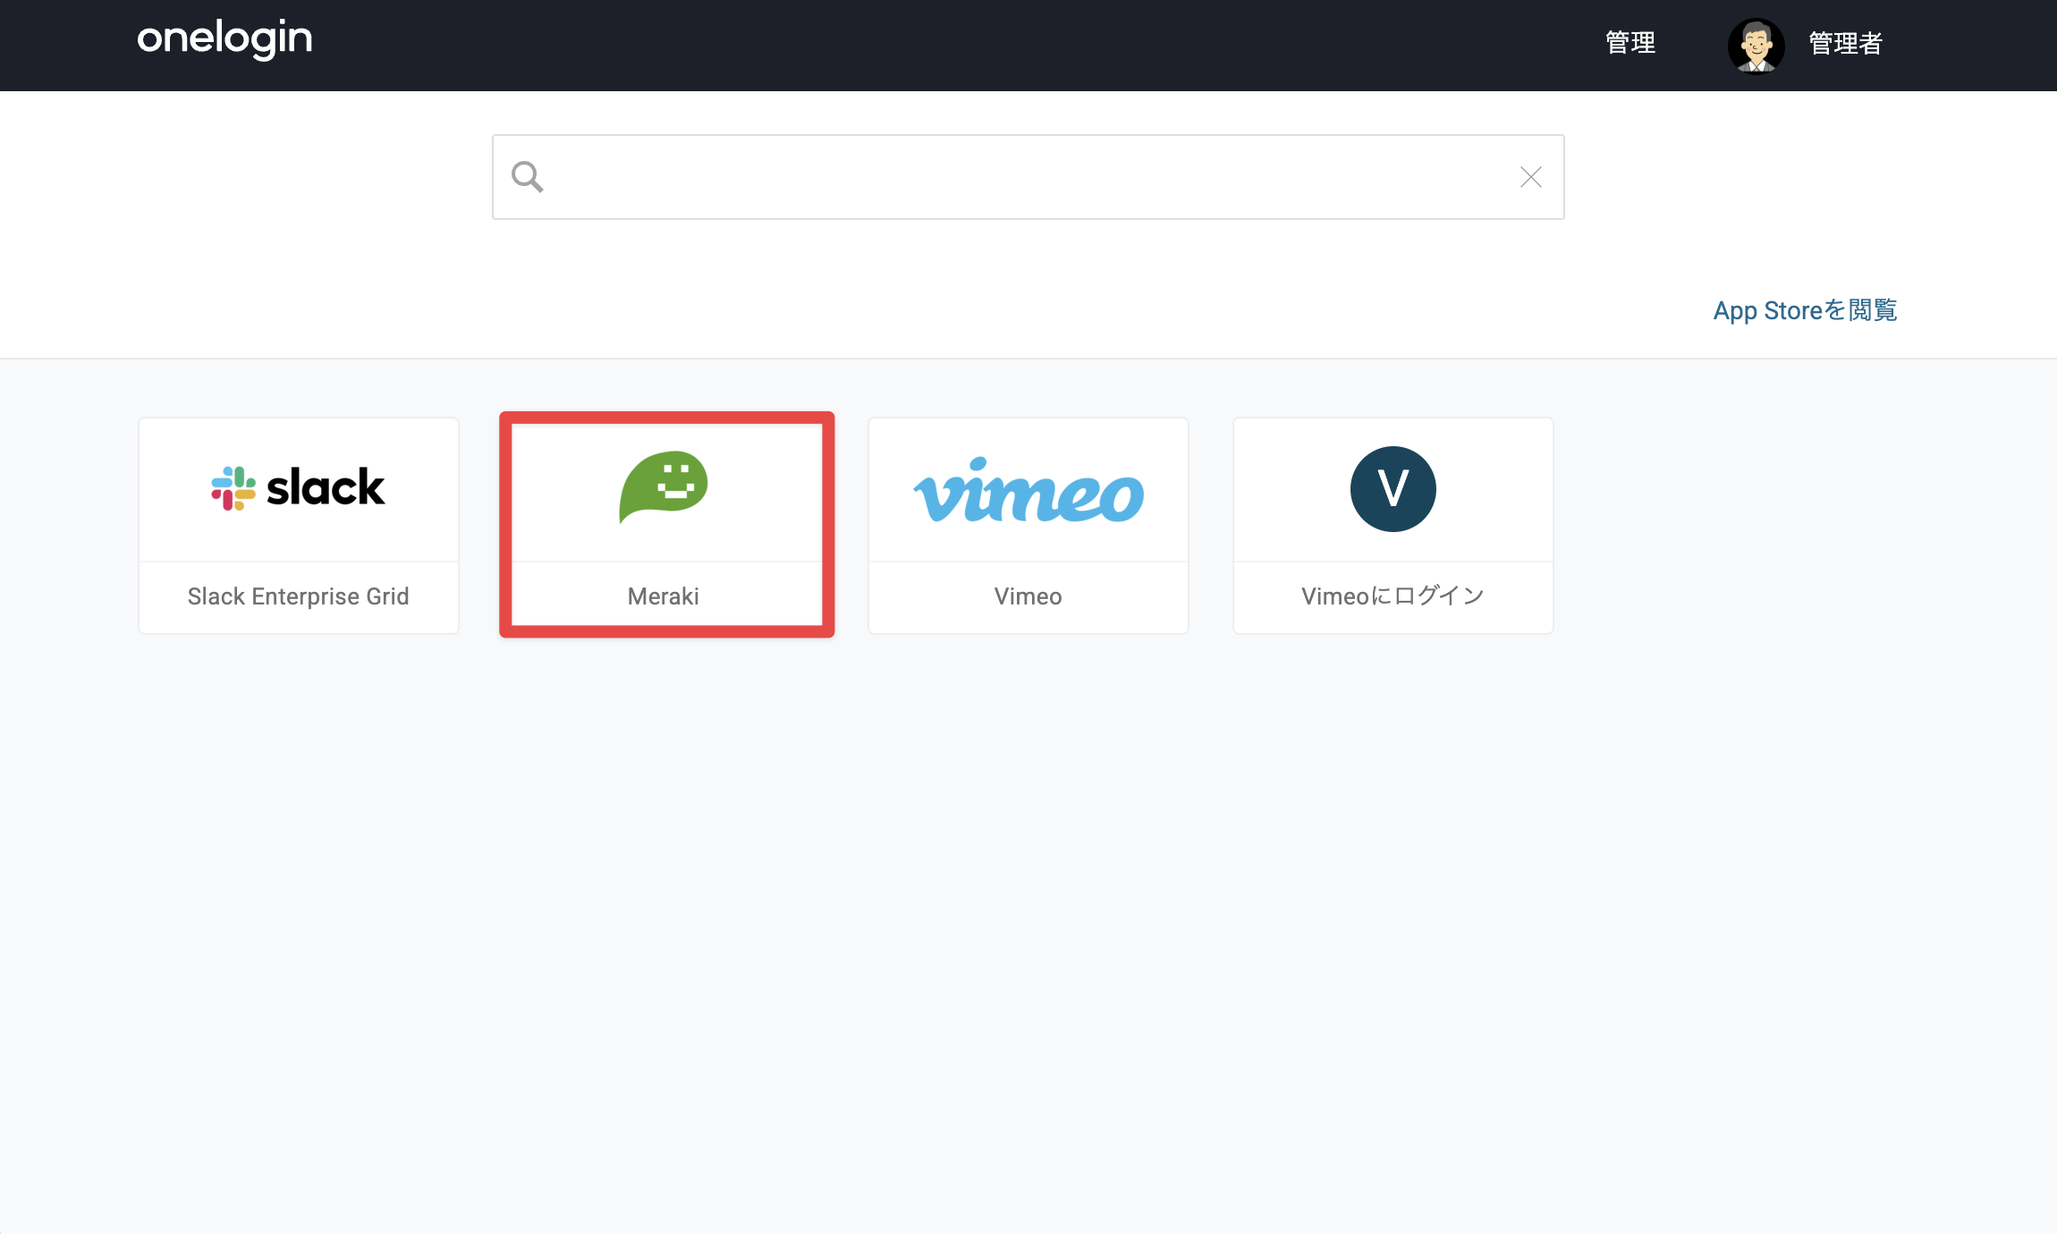Click the magnifier search icon
The width and height of the screenshot is (2057, 1234).
click(x=527, y=176)
